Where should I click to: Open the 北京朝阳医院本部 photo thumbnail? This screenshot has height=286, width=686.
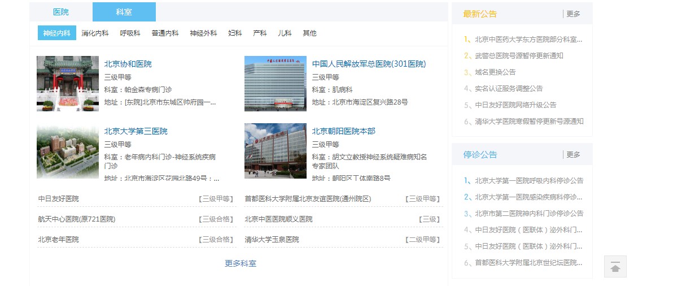click(x=276, y=151)
